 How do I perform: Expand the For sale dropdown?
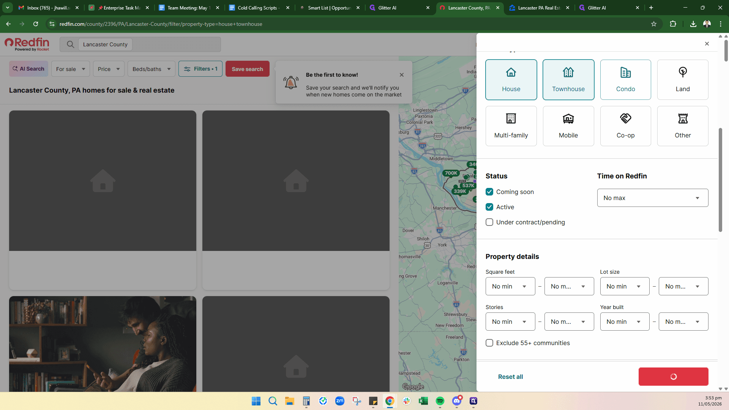pyautogui.click(x=71, y=69)
